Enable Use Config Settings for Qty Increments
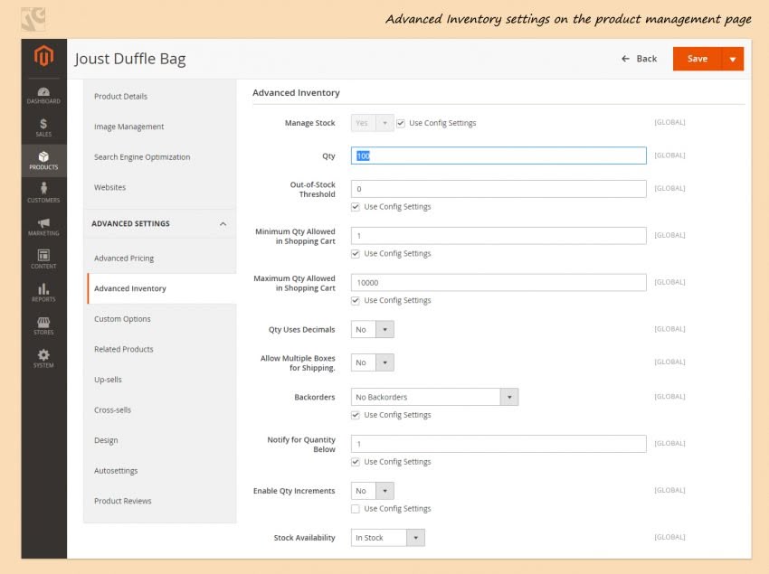769x574 pixels. pyautogui.click(x=356, y=509)
